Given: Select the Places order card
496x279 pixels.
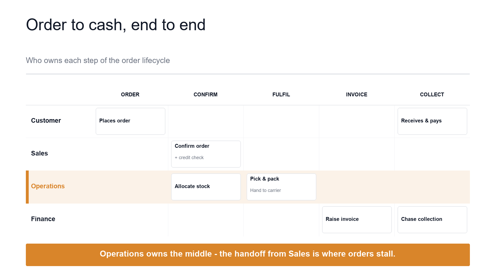Looking at the screenshot, I should tap(130, 121).
